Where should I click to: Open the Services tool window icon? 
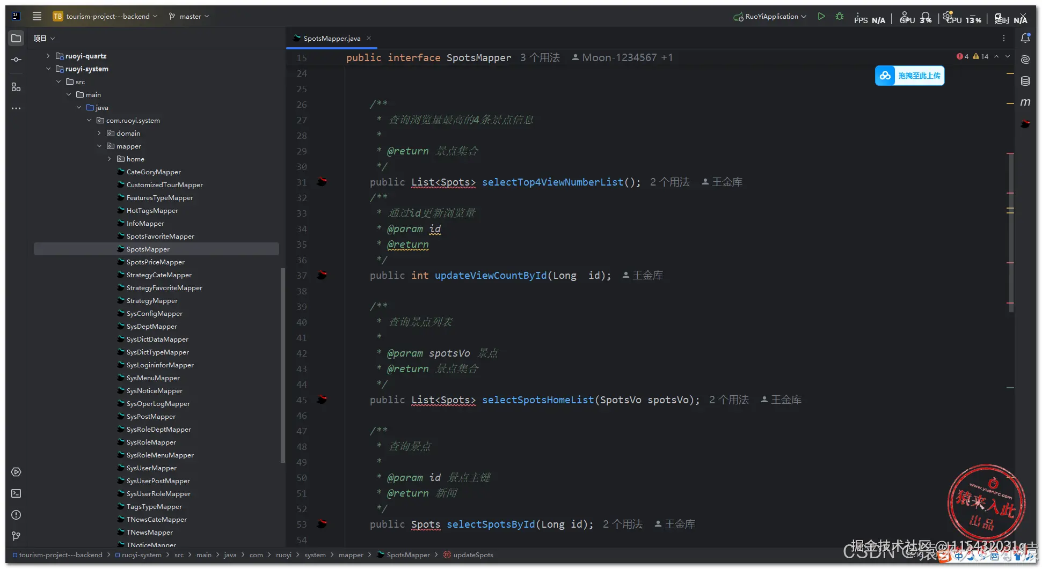(x=16, y=472)
